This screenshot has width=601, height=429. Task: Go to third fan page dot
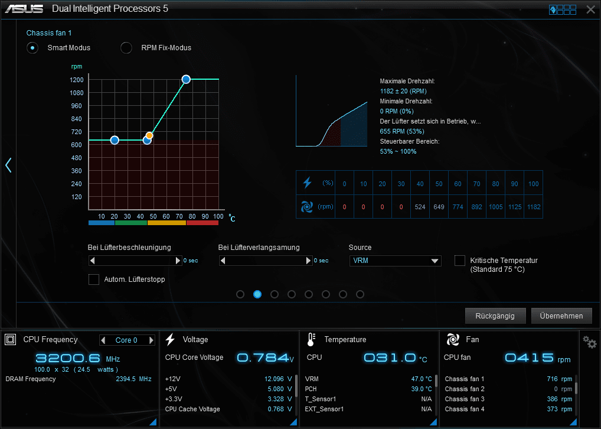pyautogui.click(x=275, y=294)
